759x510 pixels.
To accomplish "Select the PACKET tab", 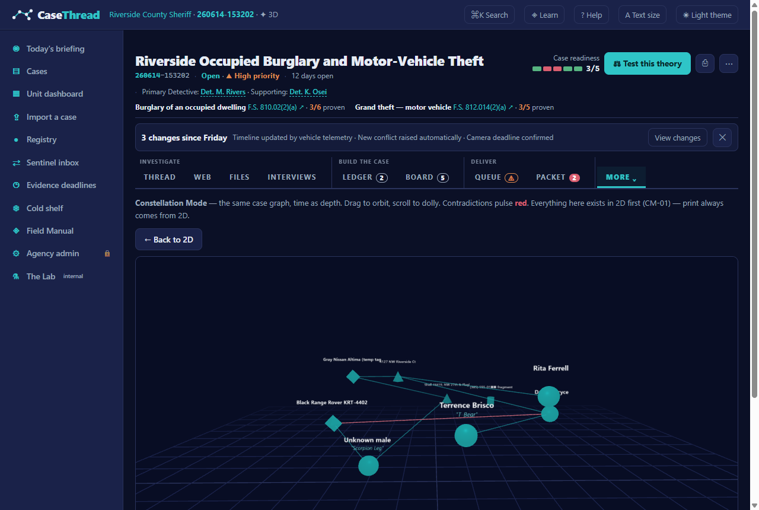I will (558, 177).
